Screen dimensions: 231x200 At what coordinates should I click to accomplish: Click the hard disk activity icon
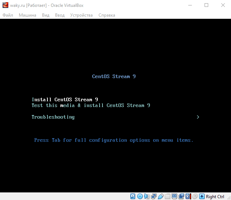(133, 196)
